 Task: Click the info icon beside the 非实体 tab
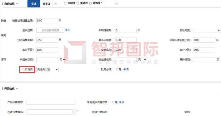click(x=55, y=4)
